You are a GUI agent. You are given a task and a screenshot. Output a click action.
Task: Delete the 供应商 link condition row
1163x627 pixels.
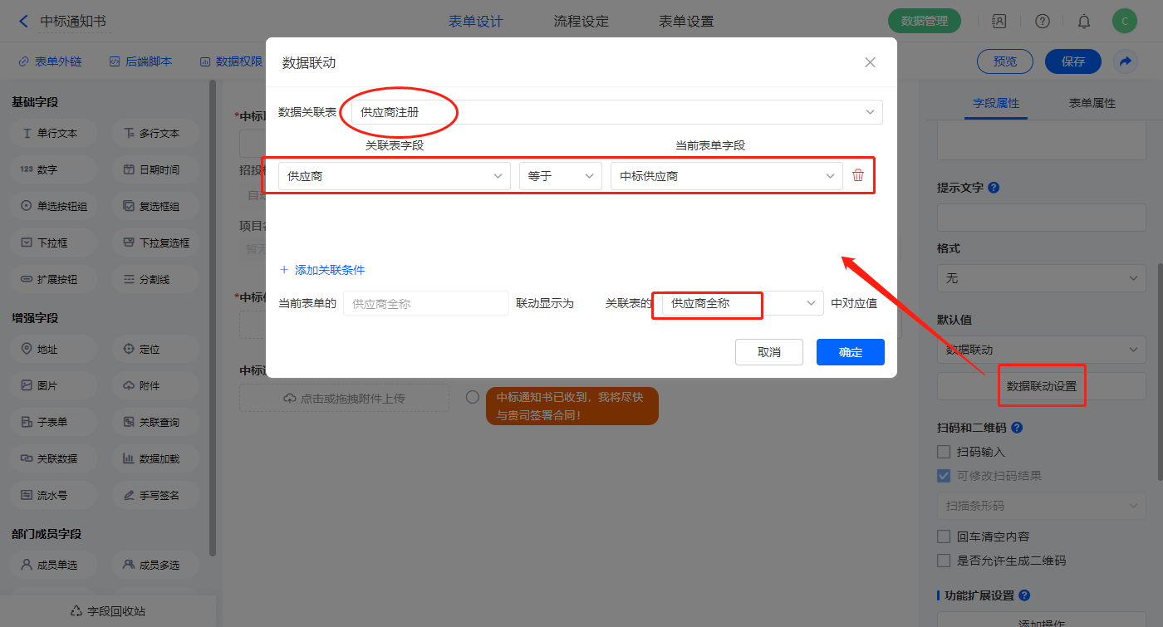coord(858,176)
